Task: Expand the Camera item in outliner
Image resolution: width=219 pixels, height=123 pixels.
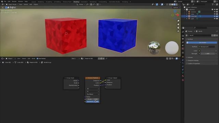Action: [187, 12]
